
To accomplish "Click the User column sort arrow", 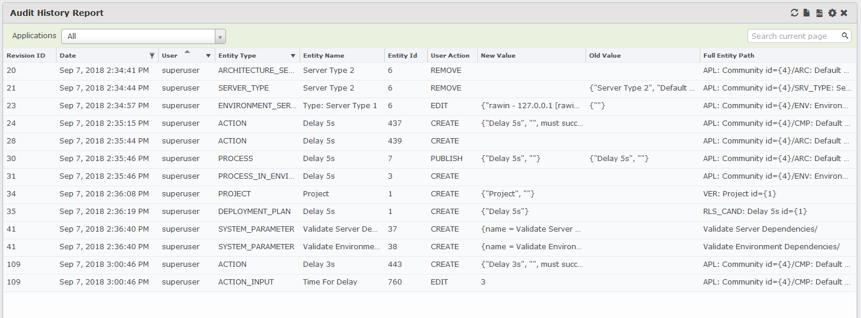I will [187, 52].
